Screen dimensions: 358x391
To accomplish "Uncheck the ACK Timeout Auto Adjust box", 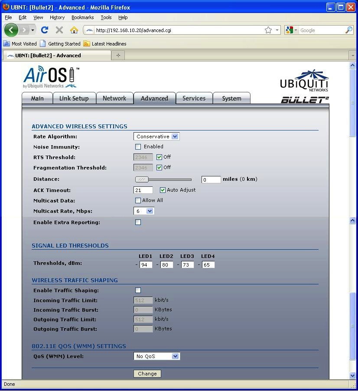I will [x=163, y=190].
